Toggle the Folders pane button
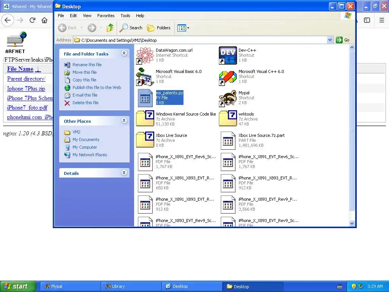Screen dimensions: 389x292 (x=159, y=28)
